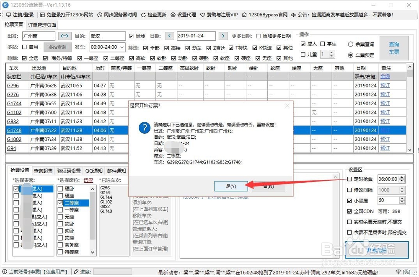
Task: Toggle the 全国CDN checkbox
Action: click(x=349, y=212)
